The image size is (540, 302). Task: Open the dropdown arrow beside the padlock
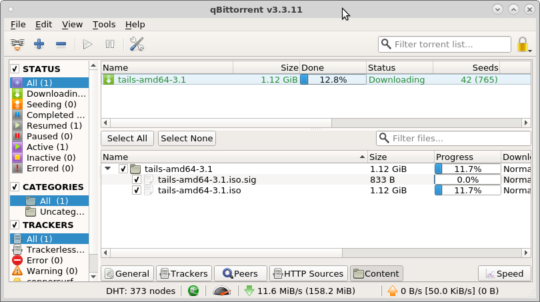(x=531, y=50)
